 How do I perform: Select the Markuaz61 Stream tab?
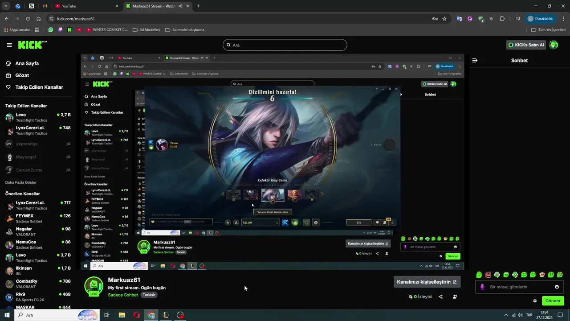coord(157,6)
